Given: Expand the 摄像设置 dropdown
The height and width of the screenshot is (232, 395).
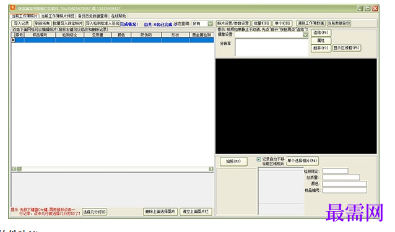Looking at the screenshot, I should click(x=305, y=35).
